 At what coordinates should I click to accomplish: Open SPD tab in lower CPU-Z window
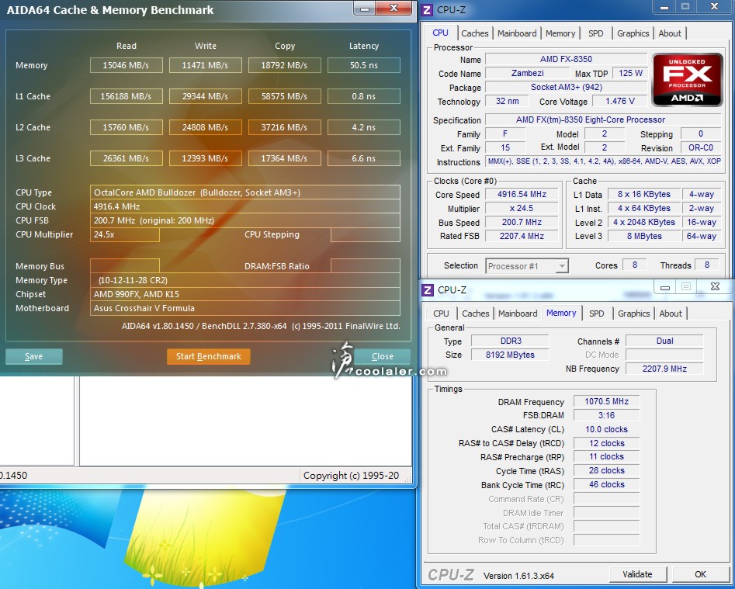coord(596,314)
